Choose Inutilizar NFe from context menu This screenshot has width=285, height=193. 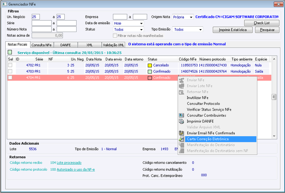coord(198,98)
